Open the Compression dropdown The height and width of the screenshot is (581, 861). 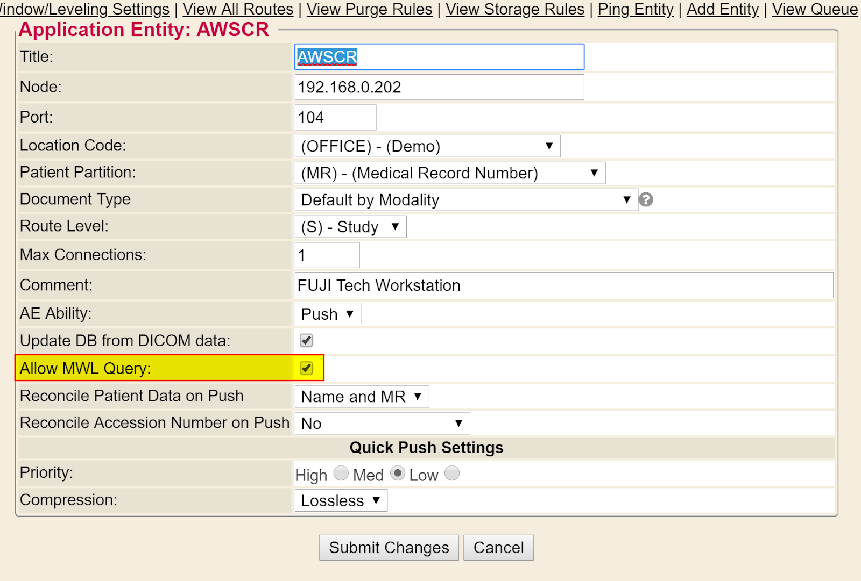341,500
